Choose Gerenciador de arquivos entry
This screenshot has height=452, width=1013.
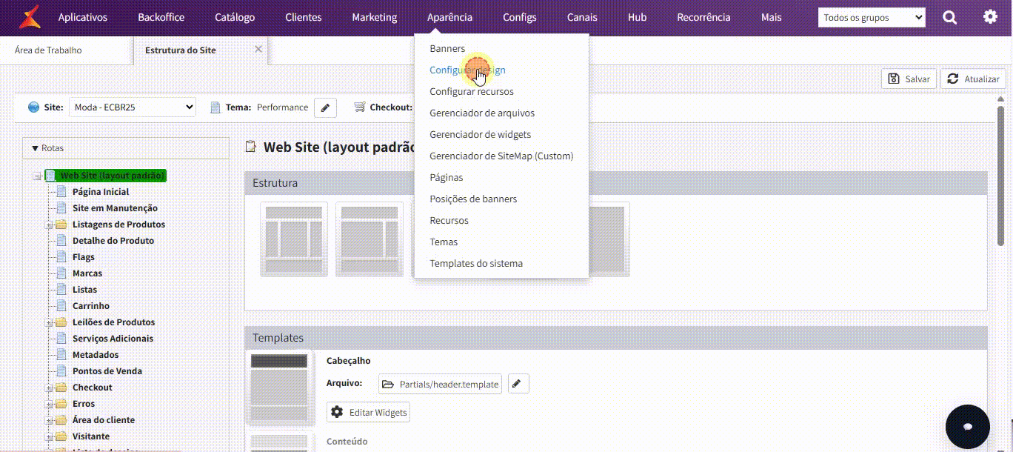(x=482, y=113)
